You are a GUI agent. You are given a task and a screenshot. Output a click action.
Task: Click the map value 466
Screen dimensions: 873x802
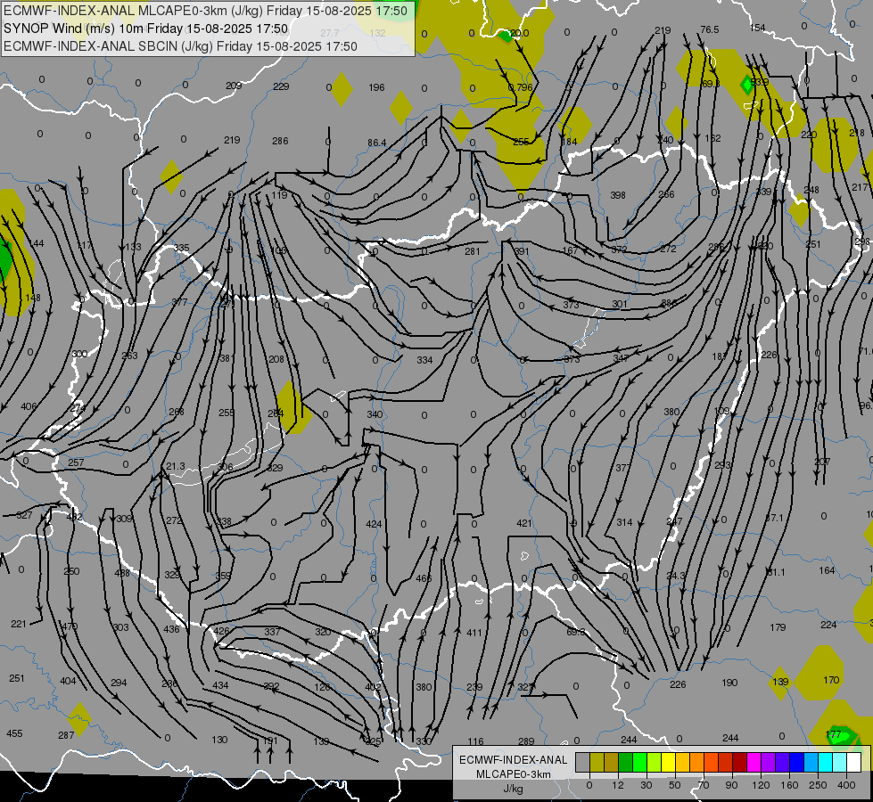point(424,578)
